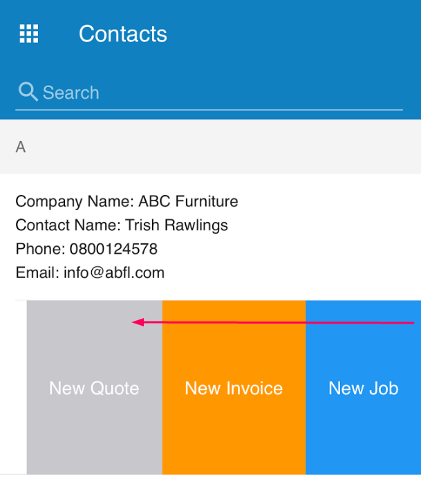Focus the Search contacts field
This screenshot has height=493, width=421.
209,93
